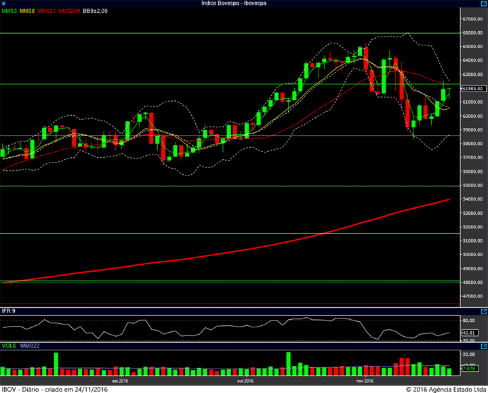
Task: Select the MMS3 moving average label
Action: [x=9, y=11]
